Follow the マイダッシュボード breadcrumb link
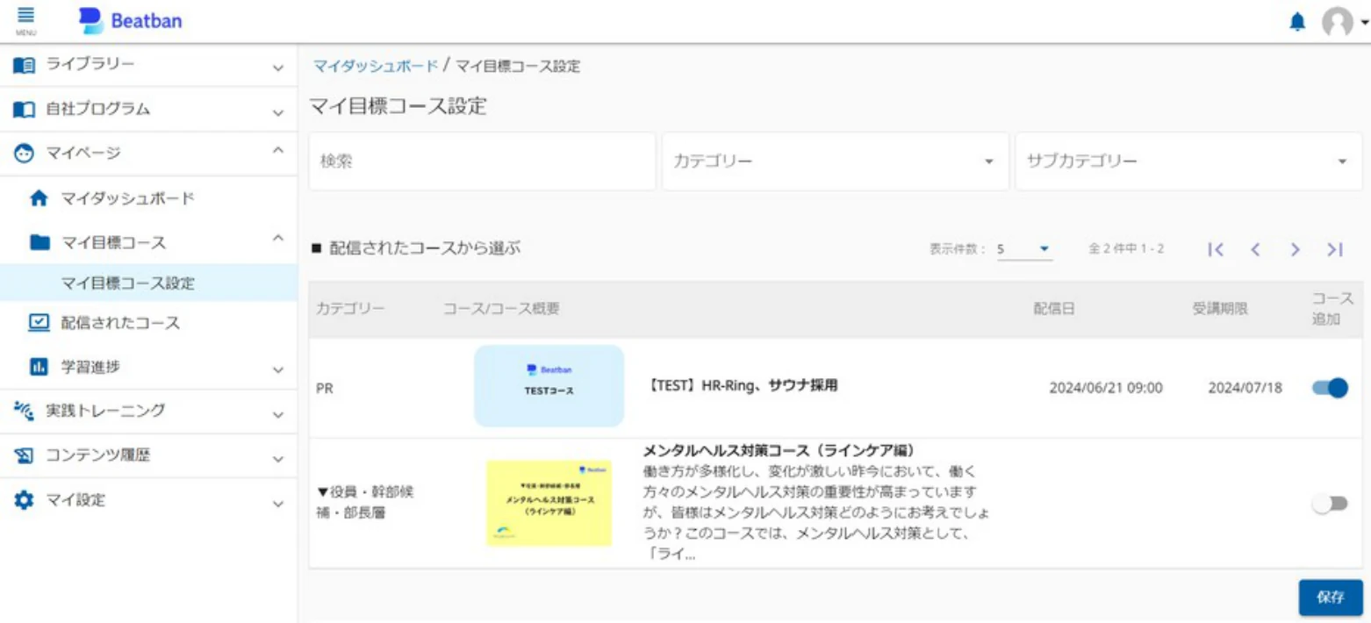The height and width of the screenshot is (623, 1371). pyautogui.click(x=376, y=66)
